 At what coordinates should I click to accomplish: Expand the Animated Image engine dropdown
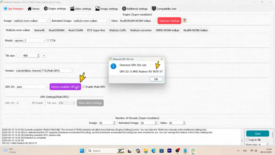(x=91, y=21)
